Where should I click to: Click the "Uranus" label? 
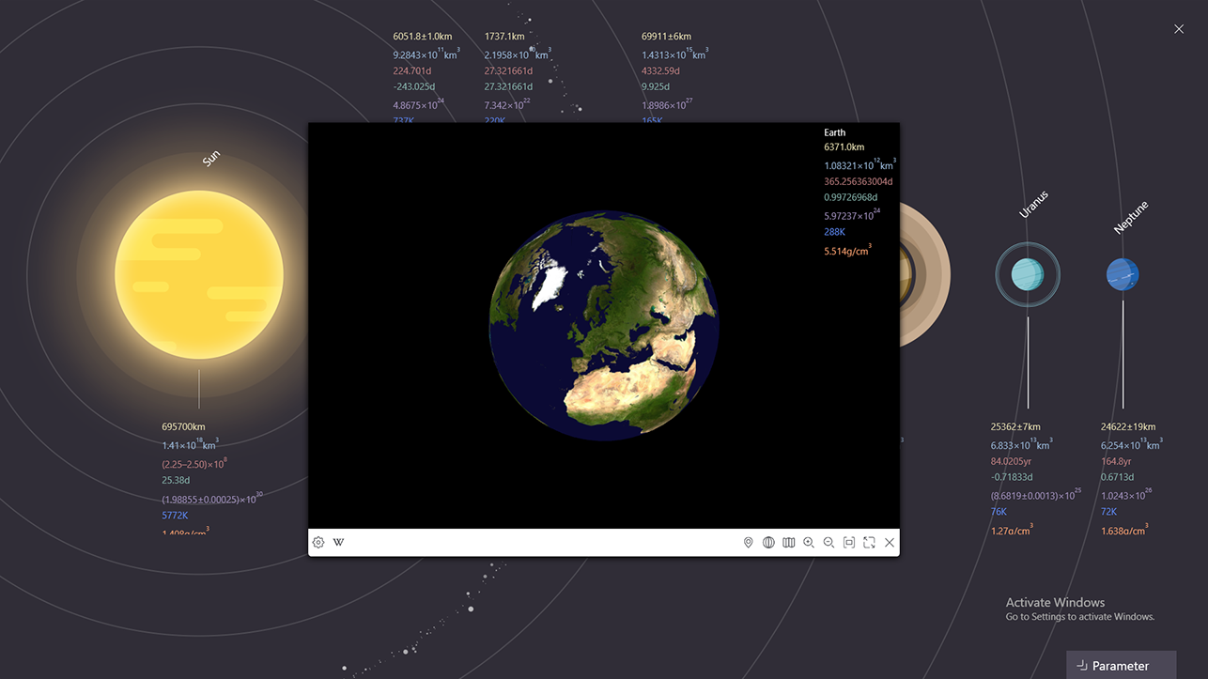coord(1034,204)
